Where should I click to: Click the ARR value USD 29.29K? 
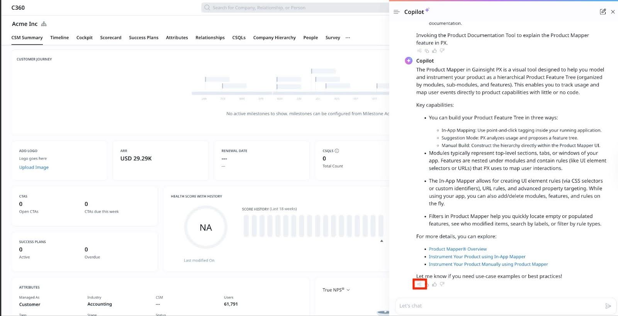pos(136,159)
